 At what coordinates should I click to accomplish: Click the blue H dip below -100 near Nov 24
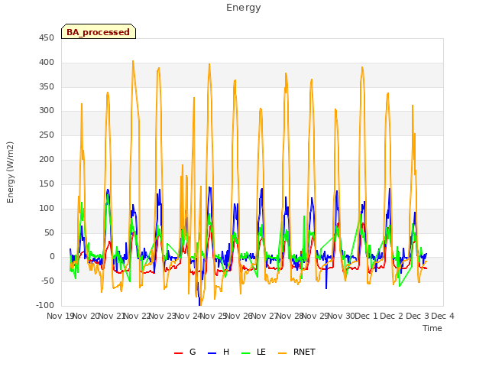click(x=199, y=304)
